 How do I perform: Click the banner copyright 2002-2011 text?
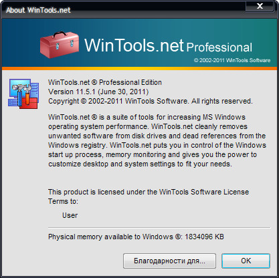pyautogui.click(x=232, y=60)
